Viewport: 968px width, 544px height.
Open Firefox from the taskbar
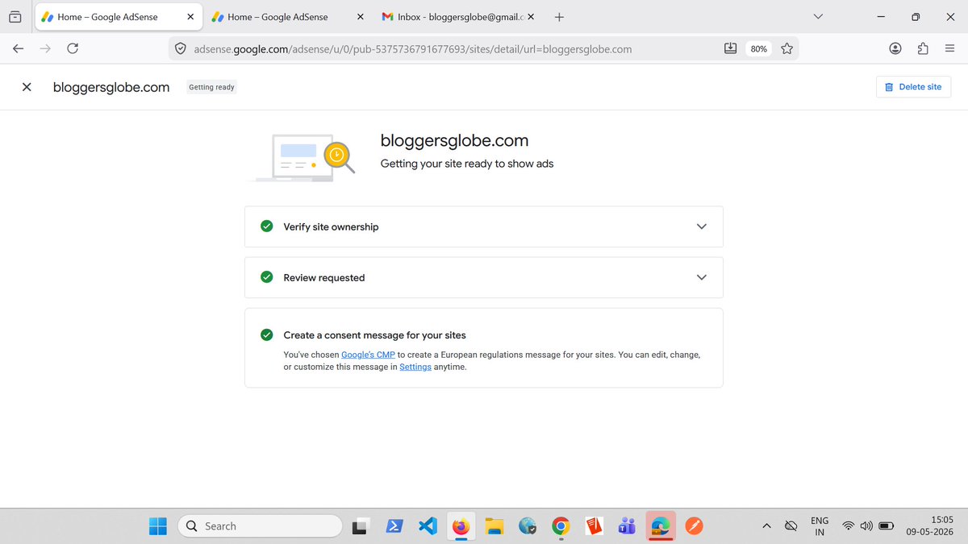(461, 526)
